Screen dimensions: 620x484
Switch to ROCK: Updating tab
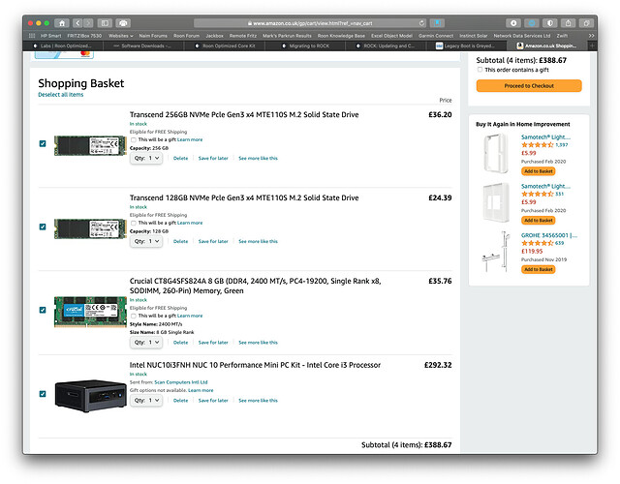point(386,45)
